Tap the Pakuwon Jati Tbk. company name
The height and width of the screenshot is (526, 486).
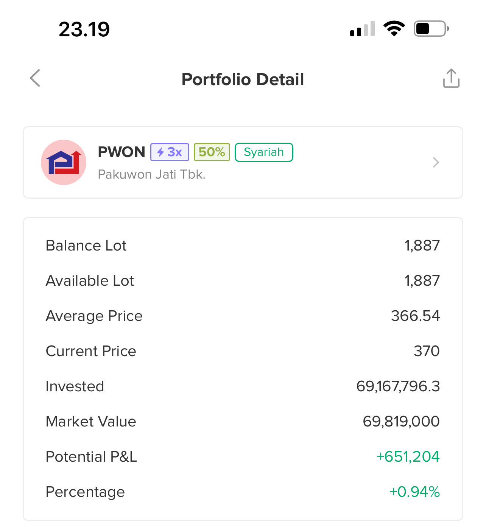(151, 174)
